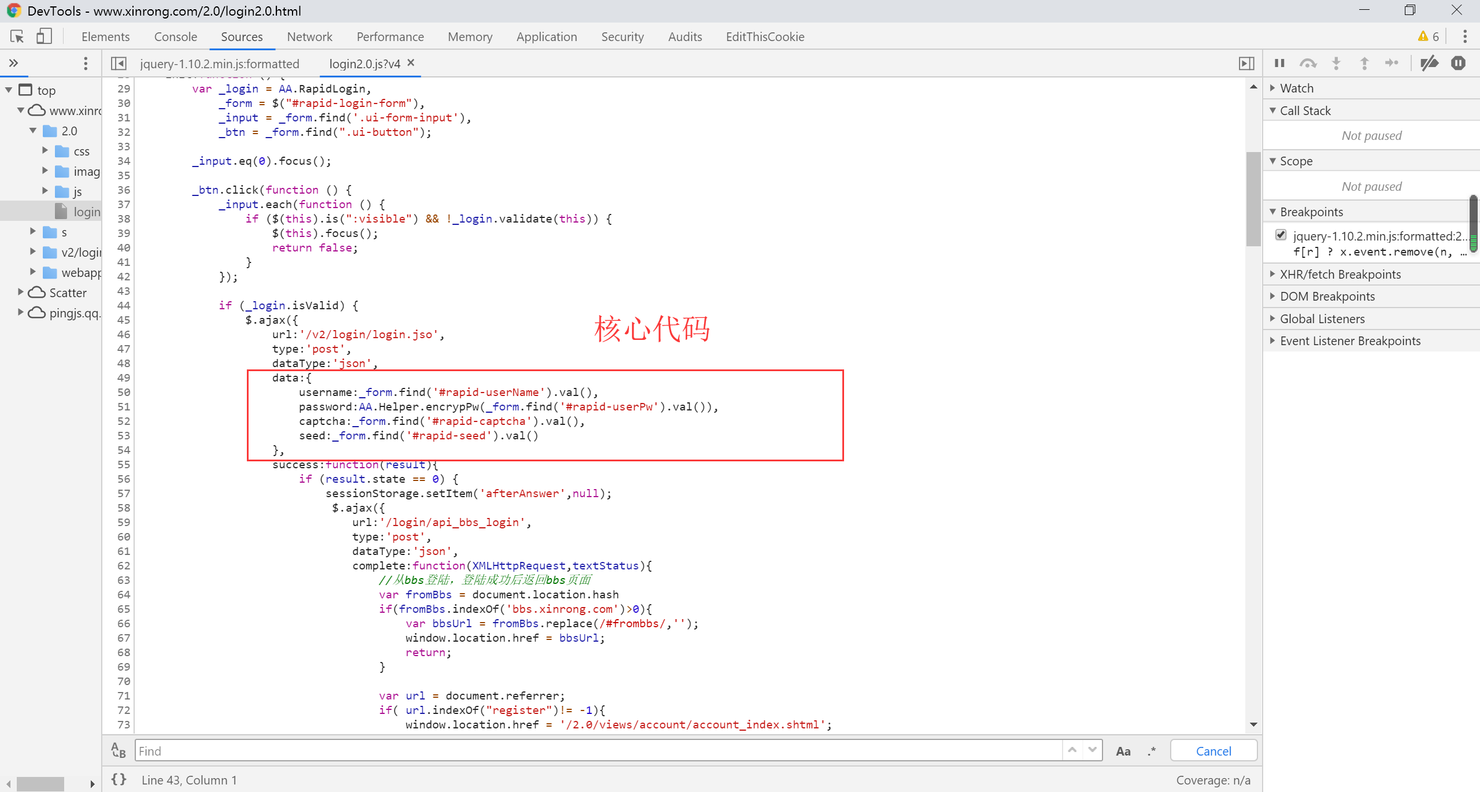The height and width of the screenshot is (792, 1480).
Task: Click the deactivate breakpoints icon
Action: pyautogui.click(x=1429, y=63)
